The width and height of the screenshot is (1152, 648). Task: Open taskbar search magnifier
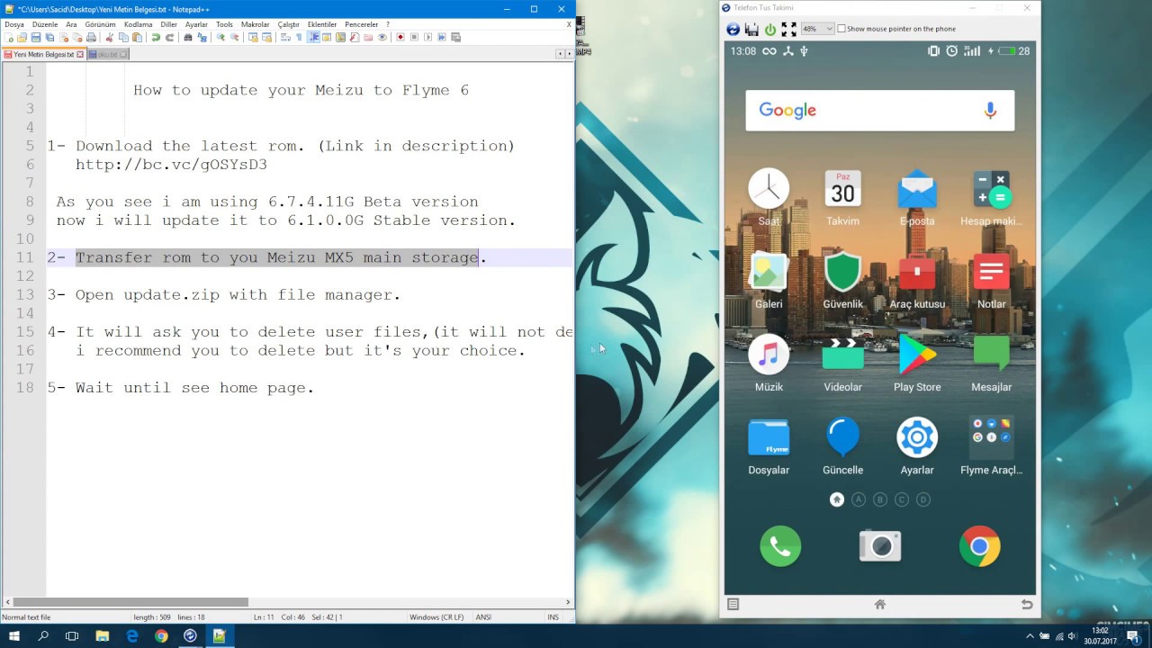(x=43, y=635)
